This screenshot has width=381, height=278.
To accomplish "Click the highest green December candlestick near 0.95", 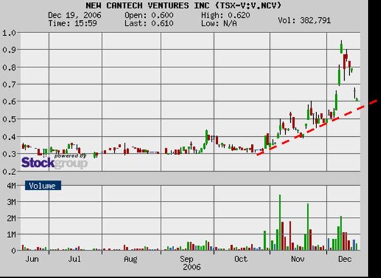I will pyautogui.click(x=342, y=46).
